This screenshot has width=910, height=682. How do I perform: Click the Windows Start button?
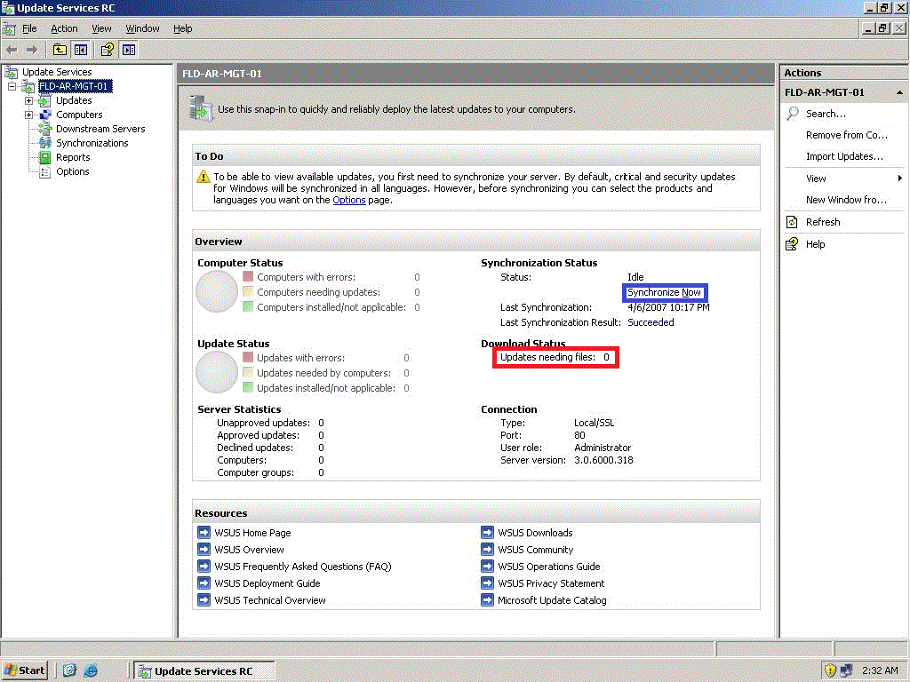[x=24, y=670]
